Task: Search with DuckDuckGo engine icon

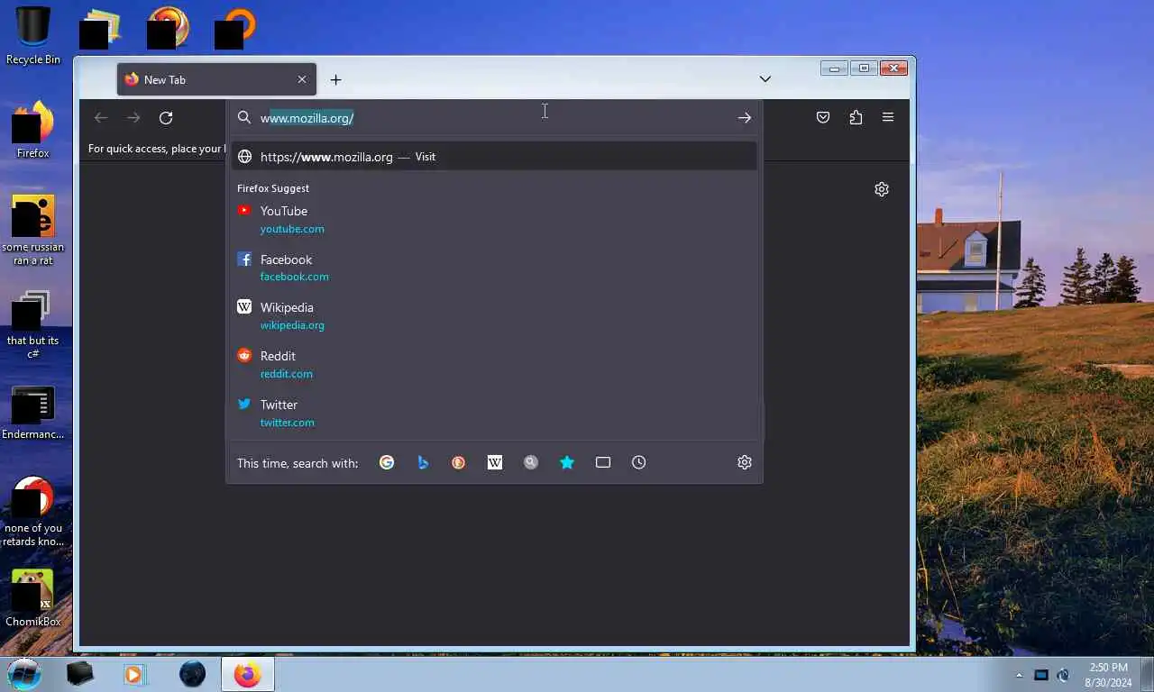Action: 459,462
